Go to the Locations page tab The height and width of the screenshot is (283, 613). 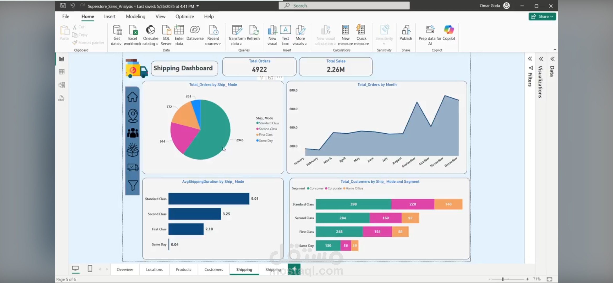tap(154, 269)
